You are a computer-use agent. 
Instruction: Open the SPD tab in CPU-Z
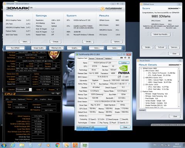point(36,99)
